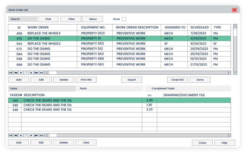Click Print WO button
The image size is (246, 154).
tap(86, 80)
